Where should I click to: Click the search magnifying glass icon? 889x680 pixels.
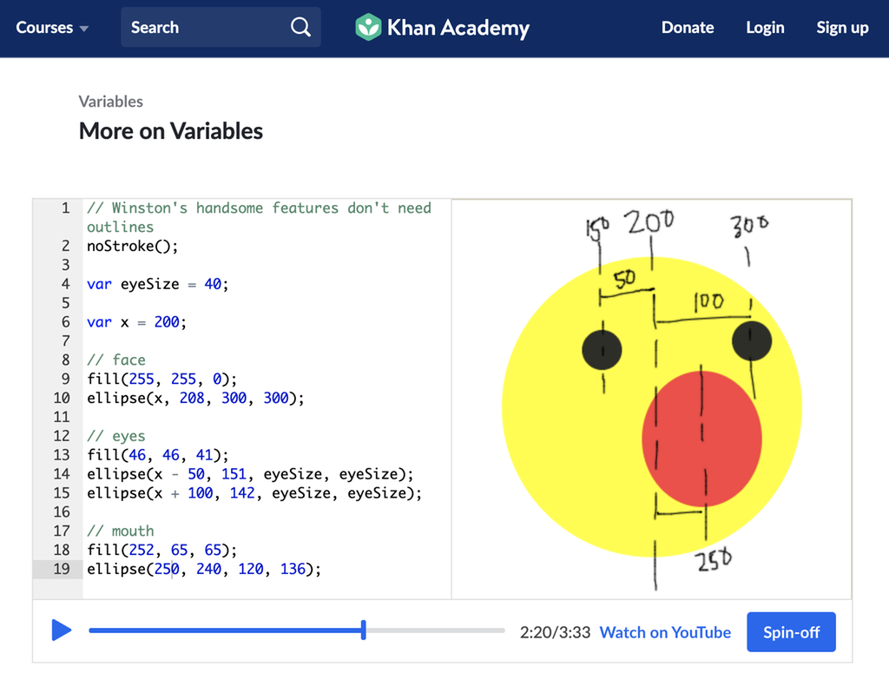point(300,27)
